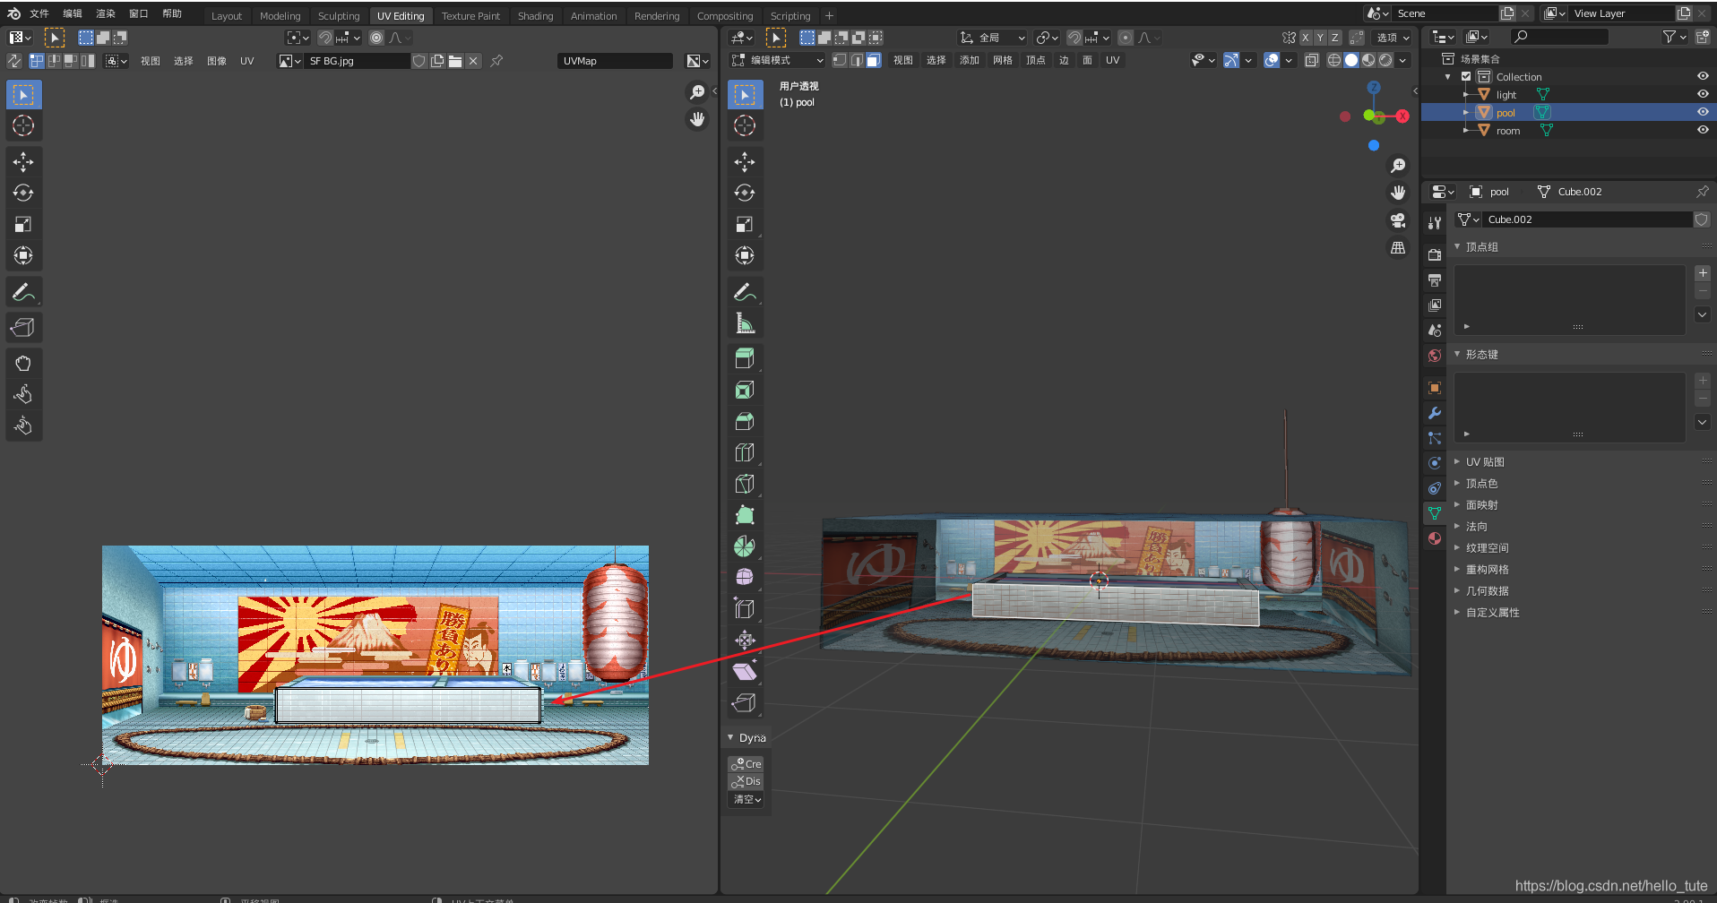Select the Spin tool

tap(745, 546)
